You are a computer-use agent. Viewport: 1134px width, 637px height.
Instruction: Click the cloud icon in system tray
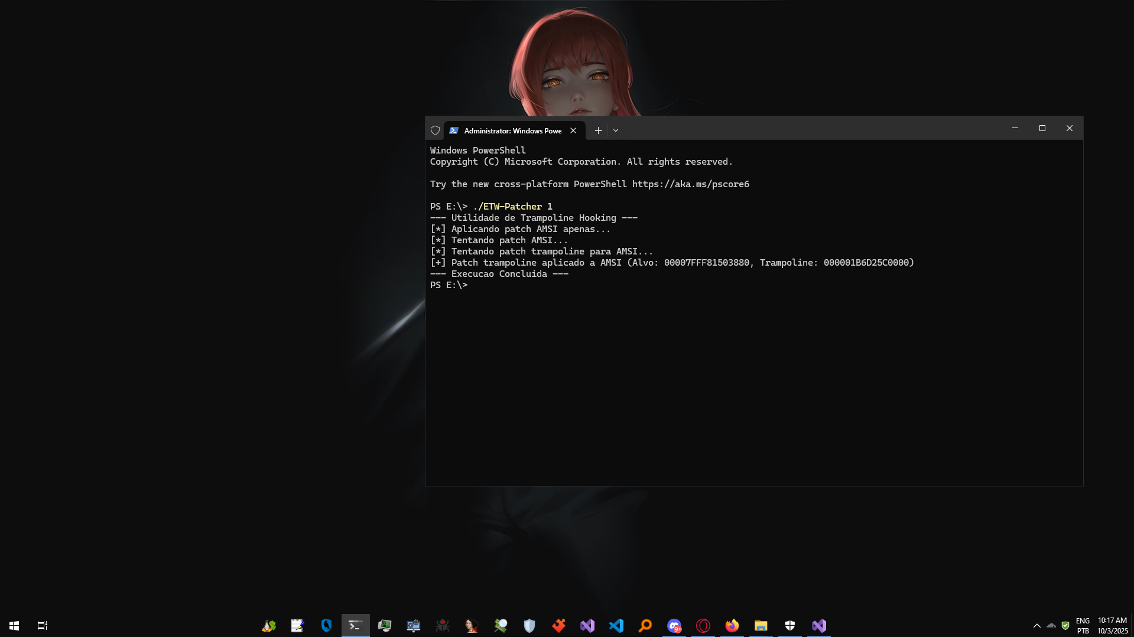pyautogui.click(x=1051, y=626)
